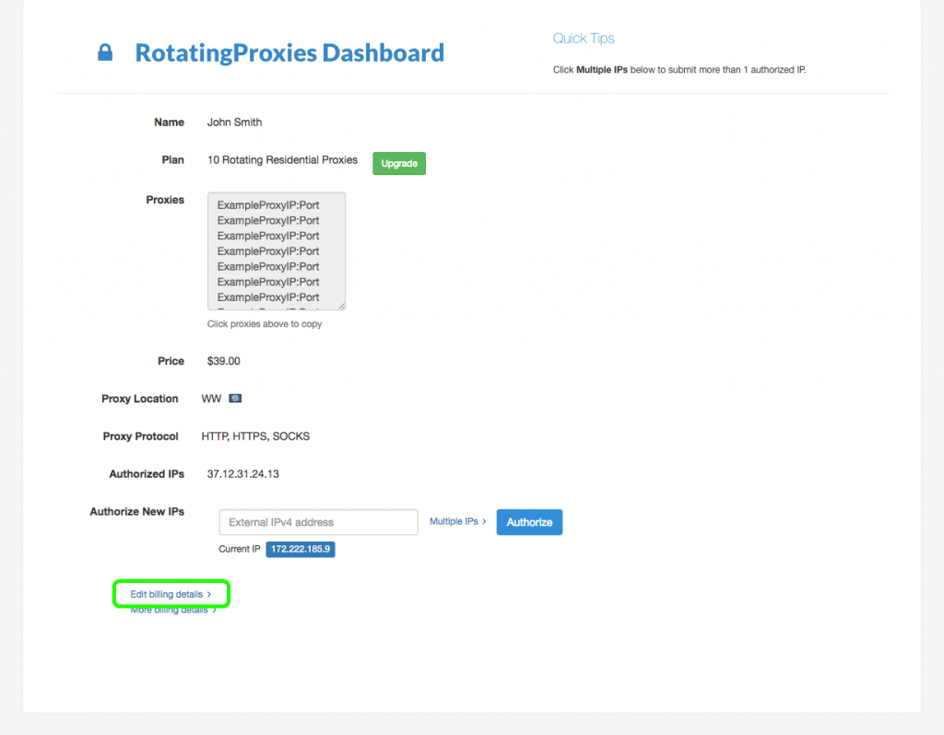Click the WW proxy location value
The height and width of the screenshot is (735, 944).
tap(211, 399)
